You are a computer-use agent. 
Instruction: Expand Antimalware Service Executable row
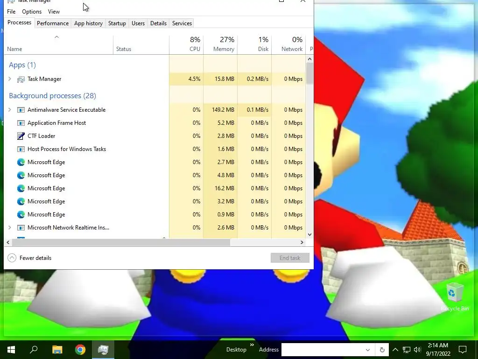pos(10,110)
